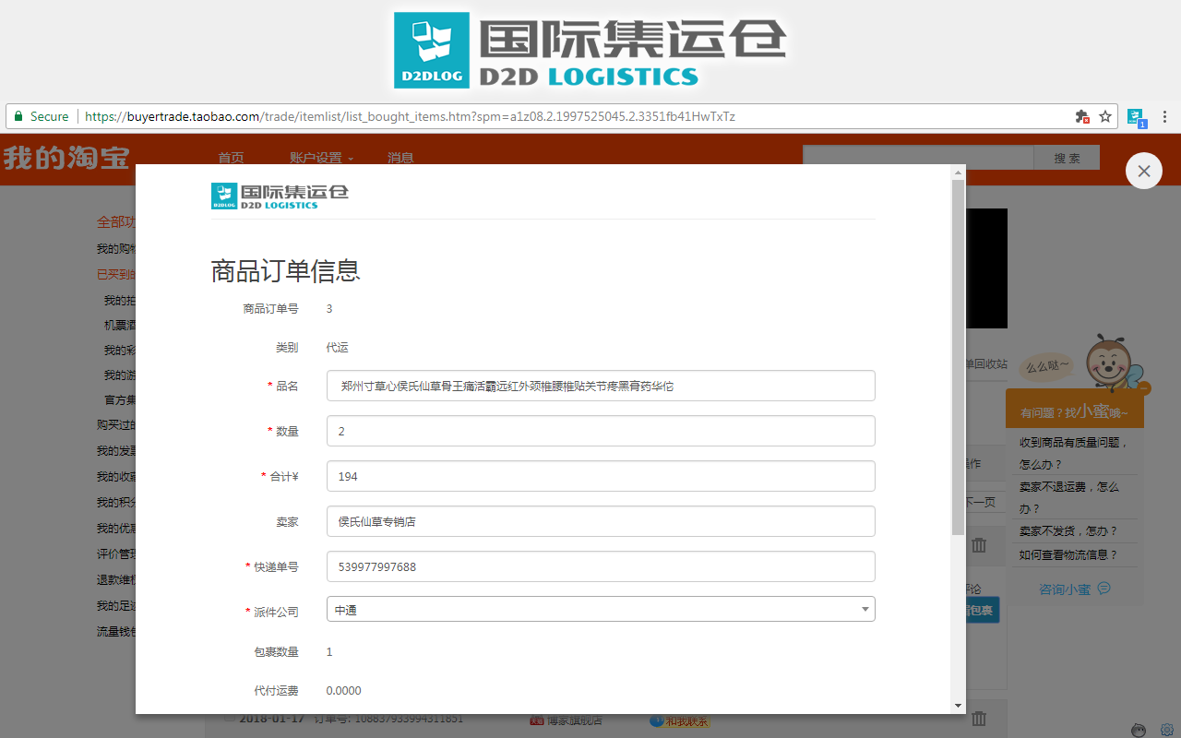Click the D2D Logistics logo in the popup
The image size is (1181, 738).
(280, 196)
